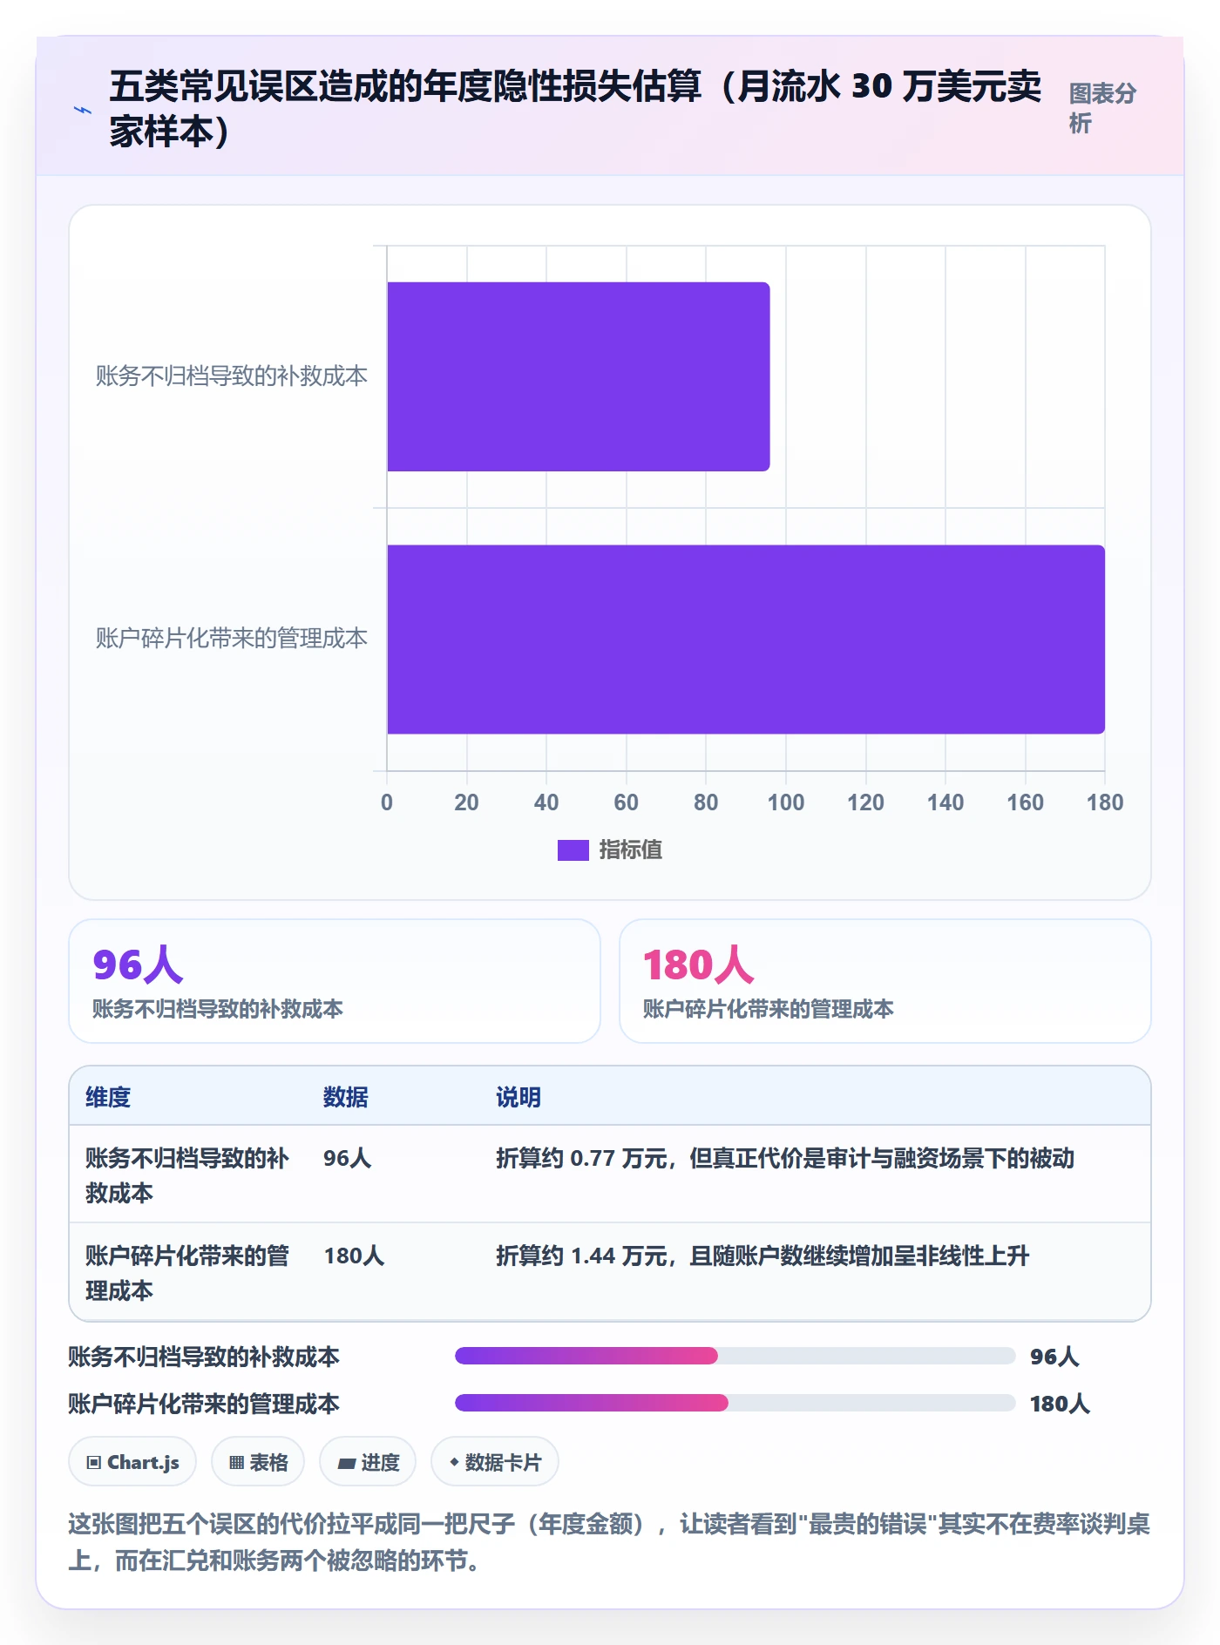Click the 96-value bar for 账务不归档导致的补救成本
The height and width of the screenshot is (1645, 1220).
pyautogui.click(x=578, y=376)
